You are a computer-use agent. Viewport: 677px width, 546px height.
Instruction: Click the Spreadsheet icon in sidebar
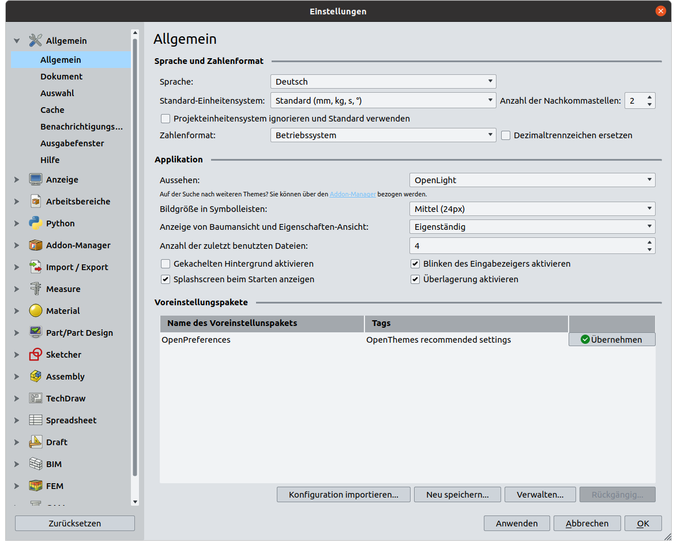[36, 420]
